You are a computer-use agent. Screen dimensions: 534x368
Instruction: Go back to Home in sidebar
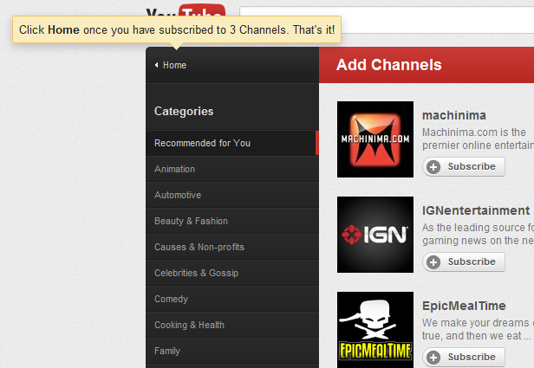(x=174, y=65)
